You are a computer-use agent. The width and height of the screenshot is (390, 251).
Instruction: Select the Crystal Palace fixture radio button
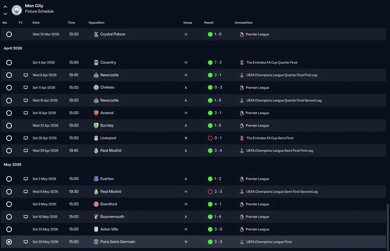(x=9, y=34)
